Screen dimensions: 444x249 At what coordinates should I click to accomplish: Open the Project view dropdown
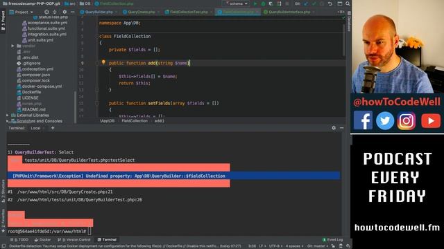click(x=22, y=12)
